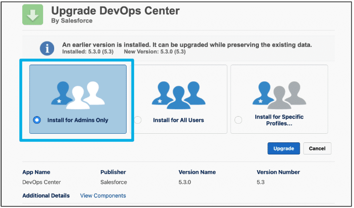Click the DevOps Center app name value
Viewport: 354px width, 208px height.
tap(42, 182)
